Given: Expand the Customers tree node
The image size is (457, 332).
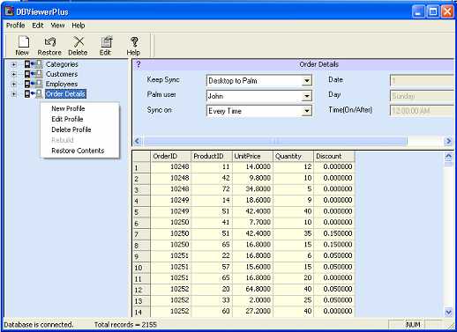Looking at the screenshot, I should (x=13, y=74).
